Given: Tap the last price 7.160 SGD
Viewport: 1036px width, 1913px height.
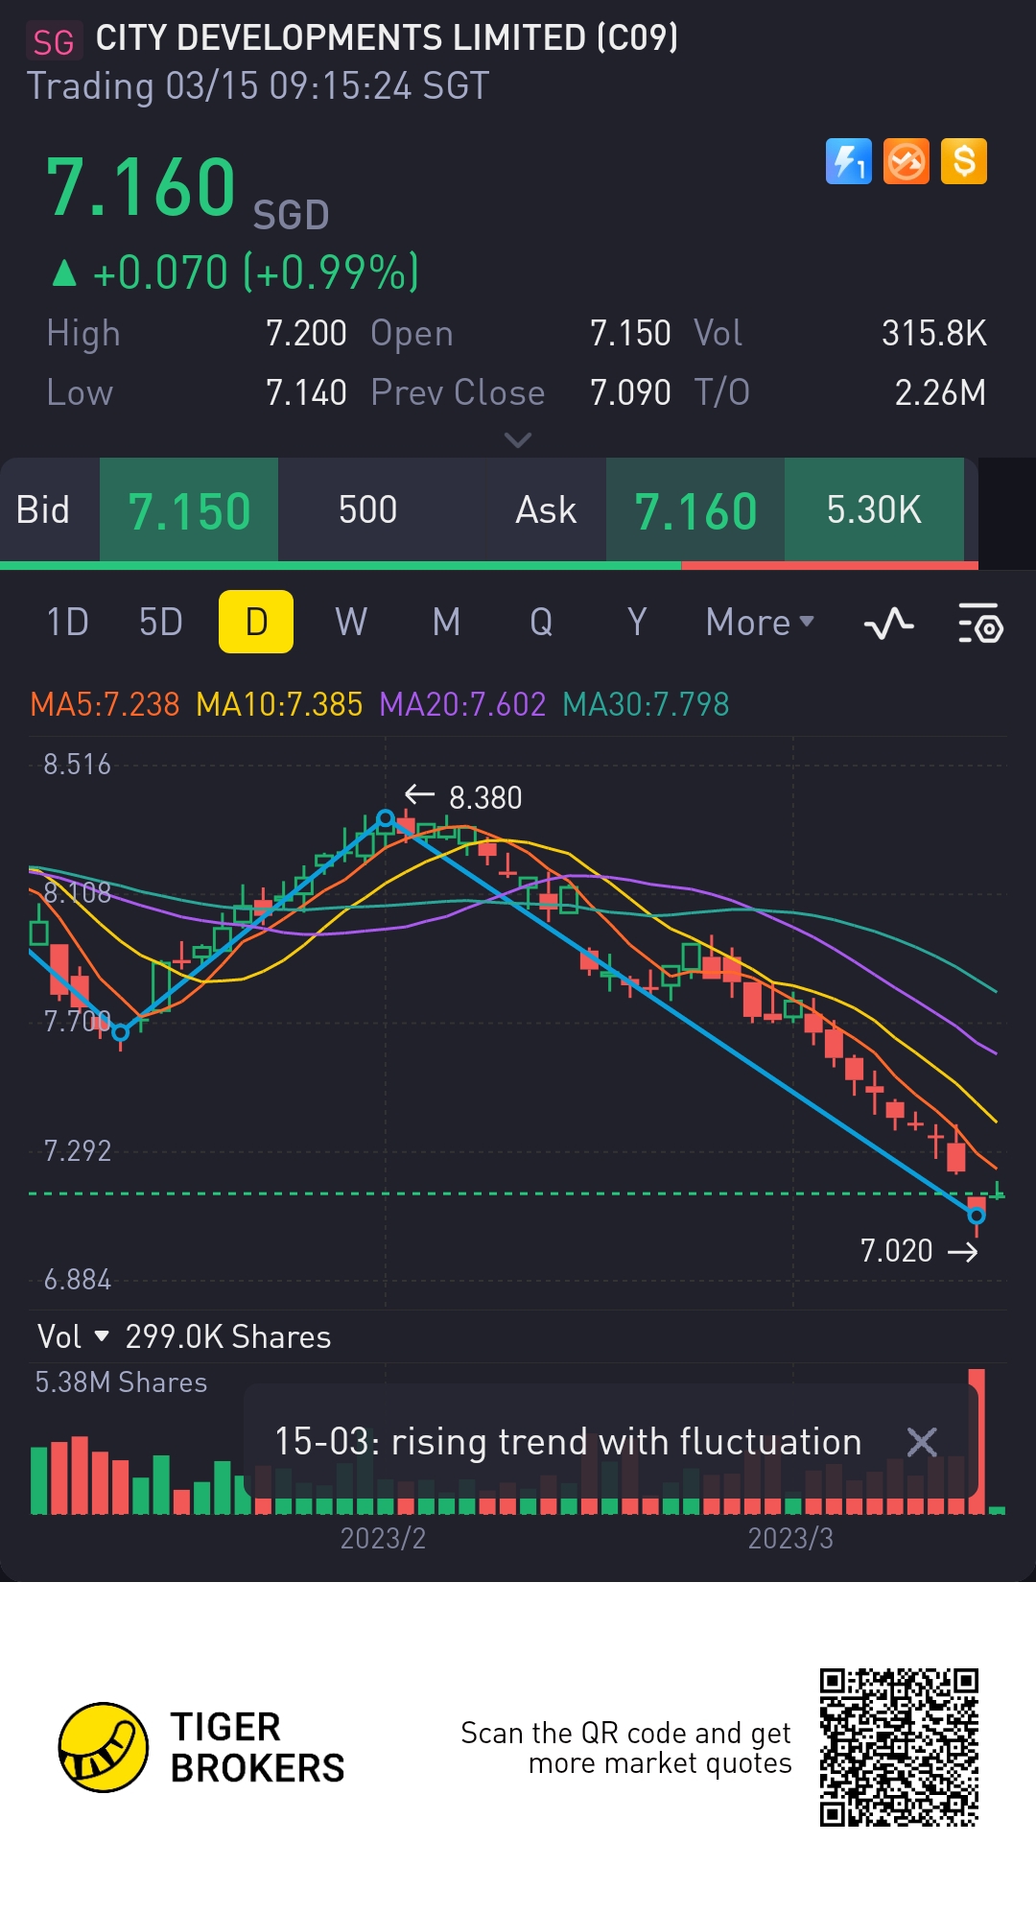Looking at the screenshot, I should click(187, 190).
